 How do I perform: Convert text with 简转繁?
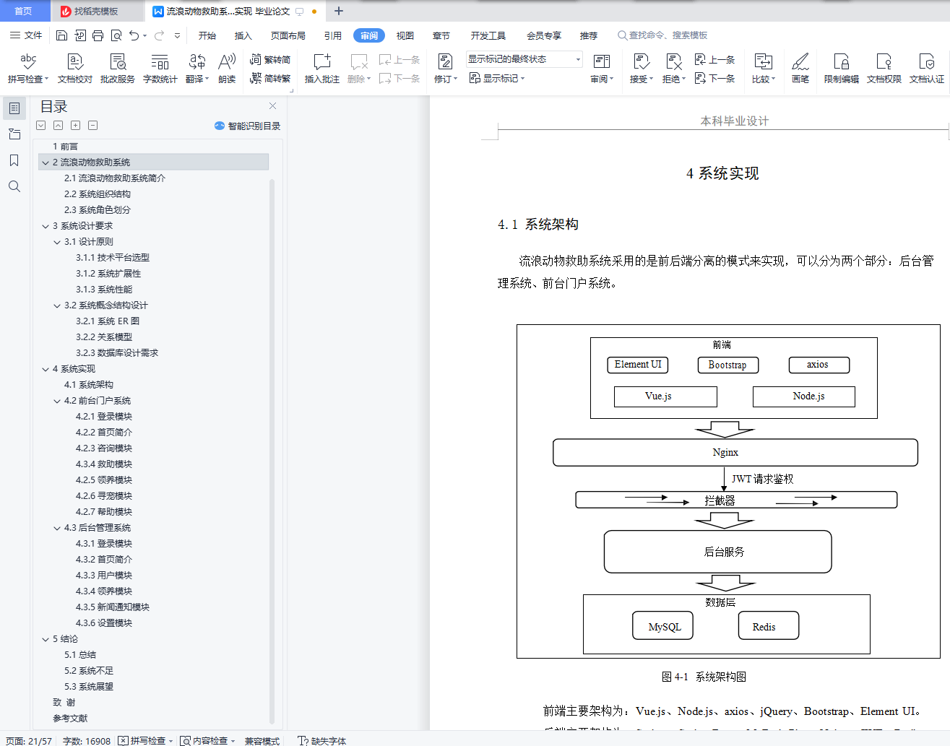point(270,78)
